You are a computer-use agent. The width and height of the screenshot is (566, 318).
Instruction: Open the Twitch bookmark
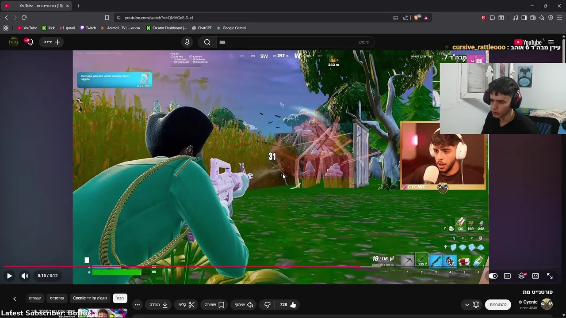click(88, 28)
